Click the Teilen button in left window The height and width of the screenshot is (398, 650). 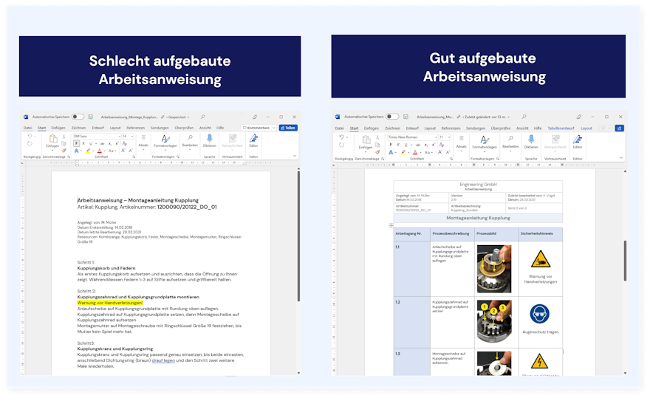pyautogui.click(x=288, y=128)
